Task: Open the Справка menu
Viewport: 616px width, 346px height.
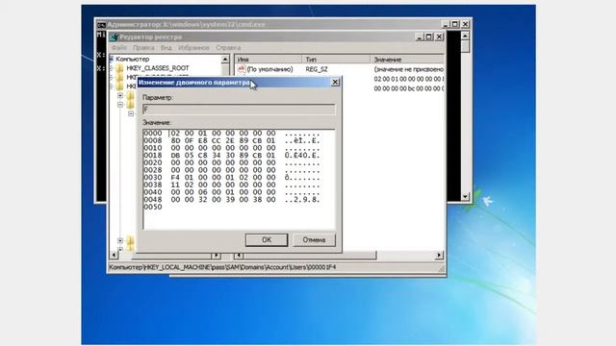Action: pyautogui.click(x=228, y=47)
